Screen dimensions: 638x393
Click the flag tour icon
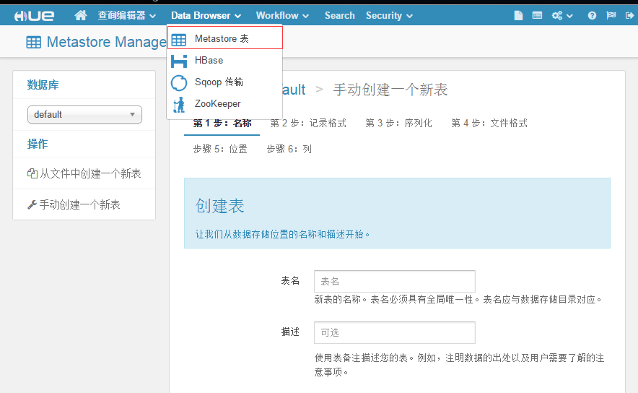[611, 15]
